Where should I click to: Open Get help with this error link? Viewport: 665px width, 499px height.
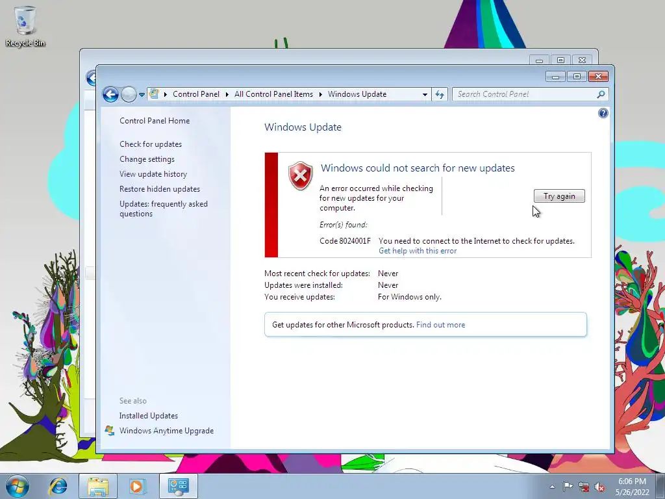[x=418, y=251]
